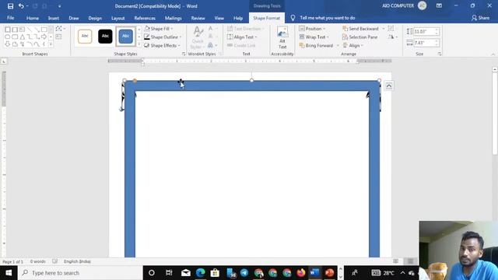Open WordArt Quick Styles gallery
Image resolution: width=498 pixels, height=280 pixels.
[198, 38]
